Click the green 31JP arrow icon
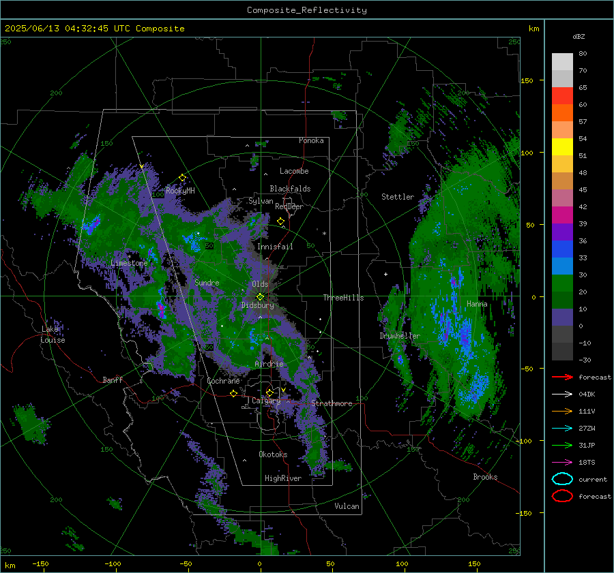 coord(562,445)
